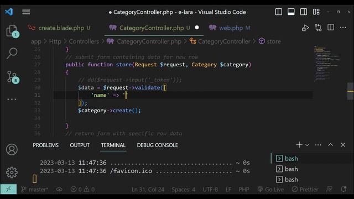Image resolution: width=354 pixels, height=199 pixels.
Task: Change encoding via UTF-8 status item
Action: [x=210, y=190]
